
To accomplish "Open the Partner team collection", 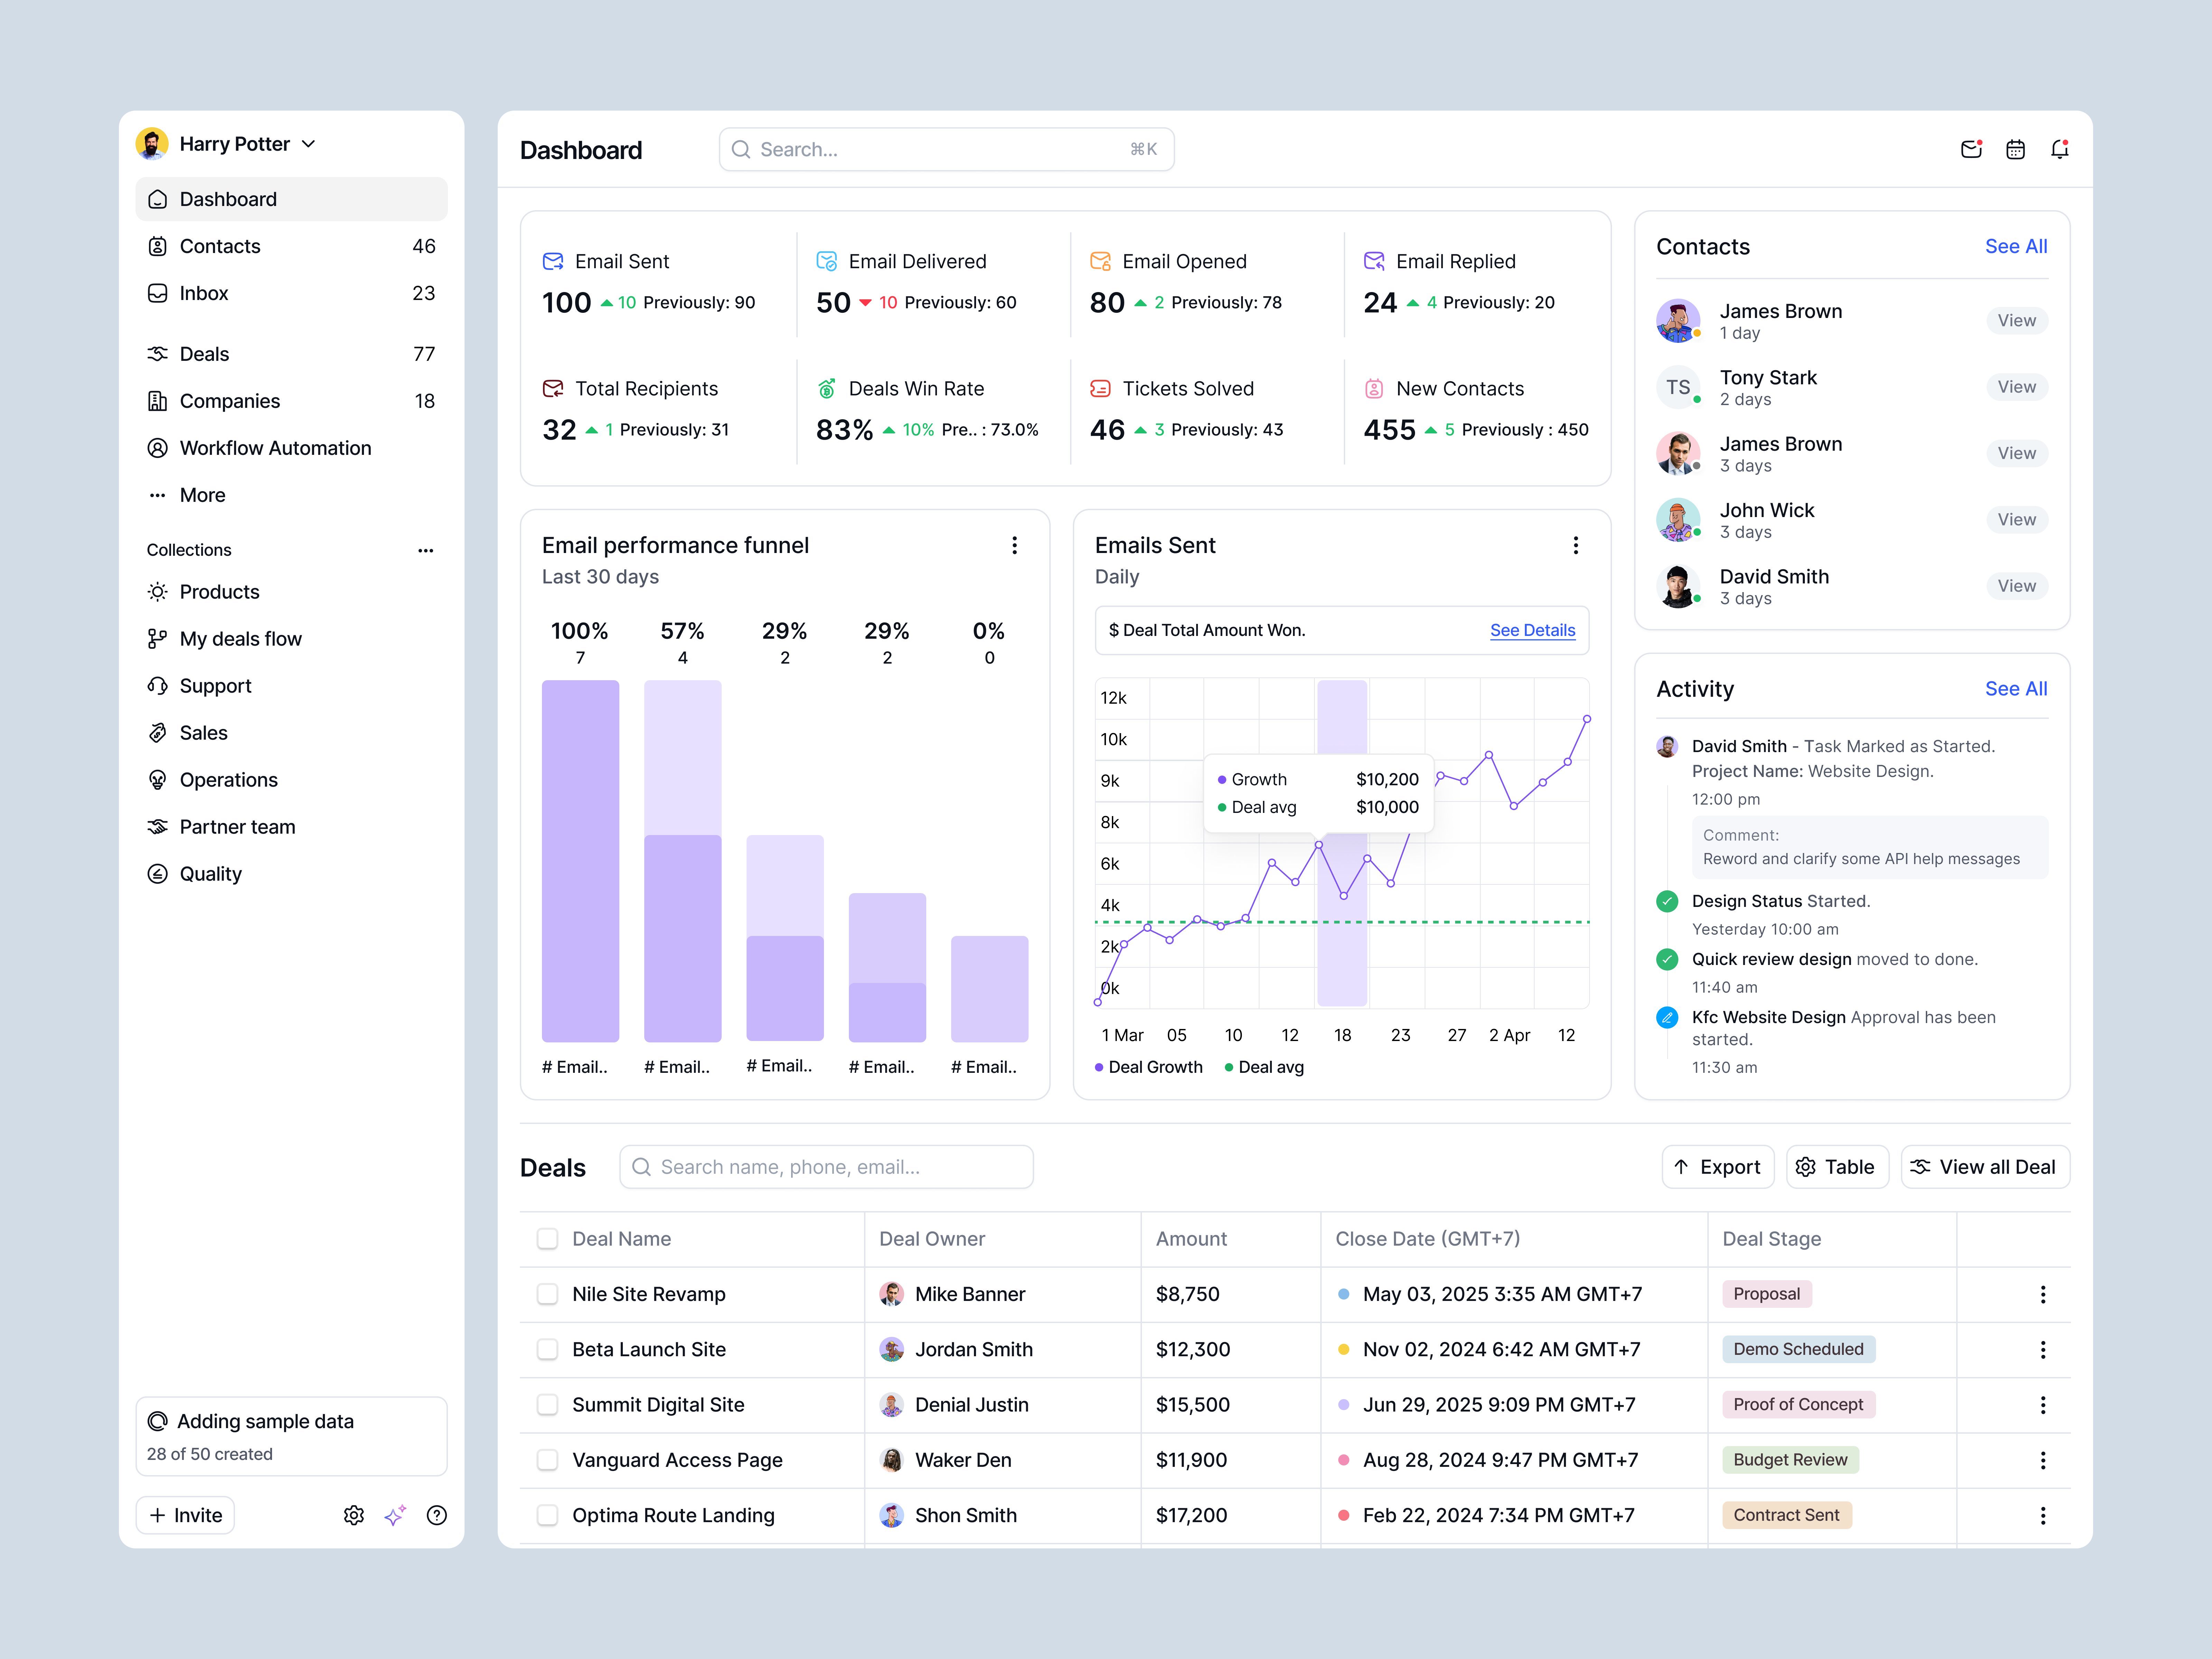I will (x=291, y=827).
